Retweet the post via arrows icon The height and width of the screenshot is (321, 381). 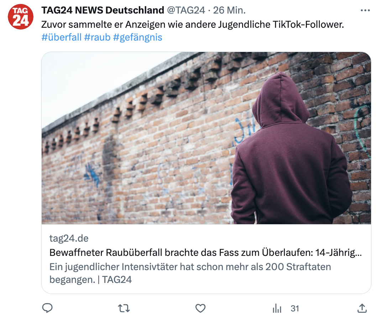tap(124, 309)
